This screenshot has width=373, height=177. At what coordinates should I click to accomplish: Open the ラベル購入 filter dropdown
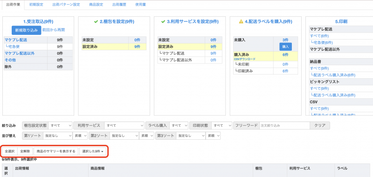point(179,125)
